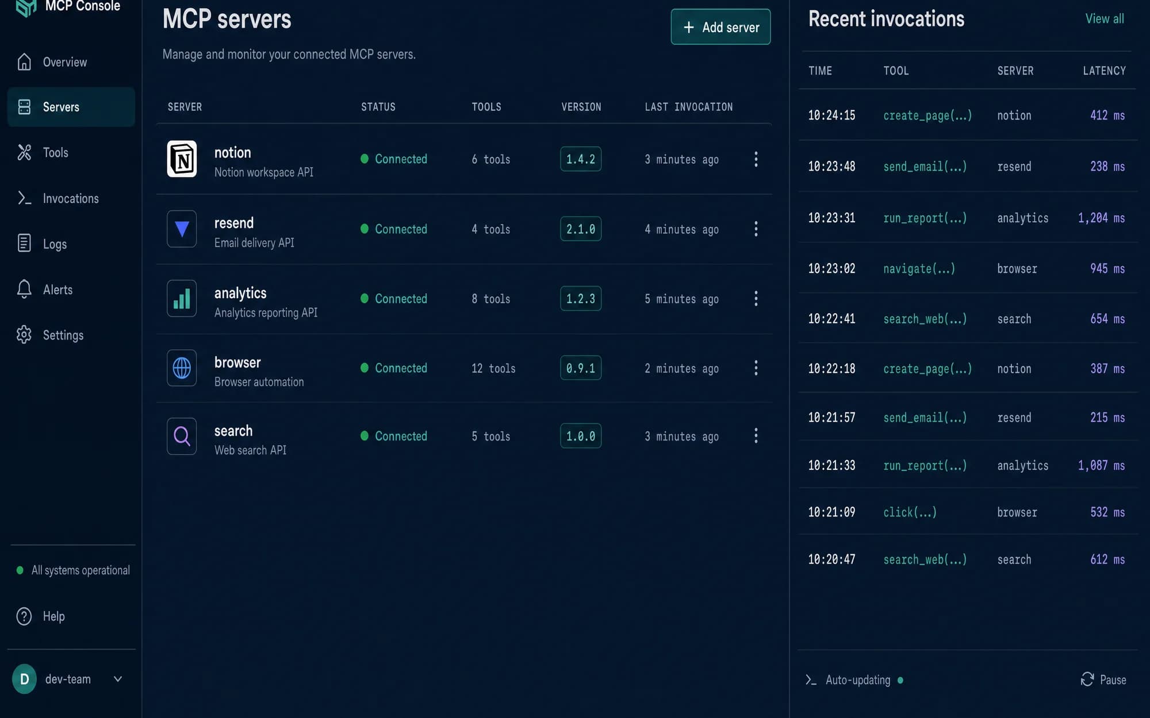Screen dimensions: 1150x718
Task: Click the Help question mark icon
Action: coord(24,616)
